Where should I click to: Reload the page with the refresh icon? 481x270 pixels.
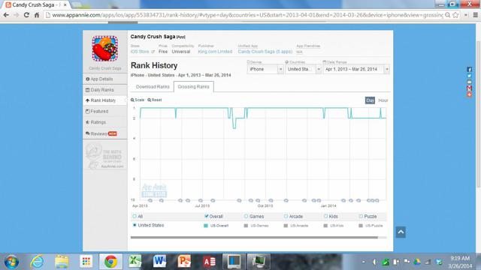click(x=26, y=15)
